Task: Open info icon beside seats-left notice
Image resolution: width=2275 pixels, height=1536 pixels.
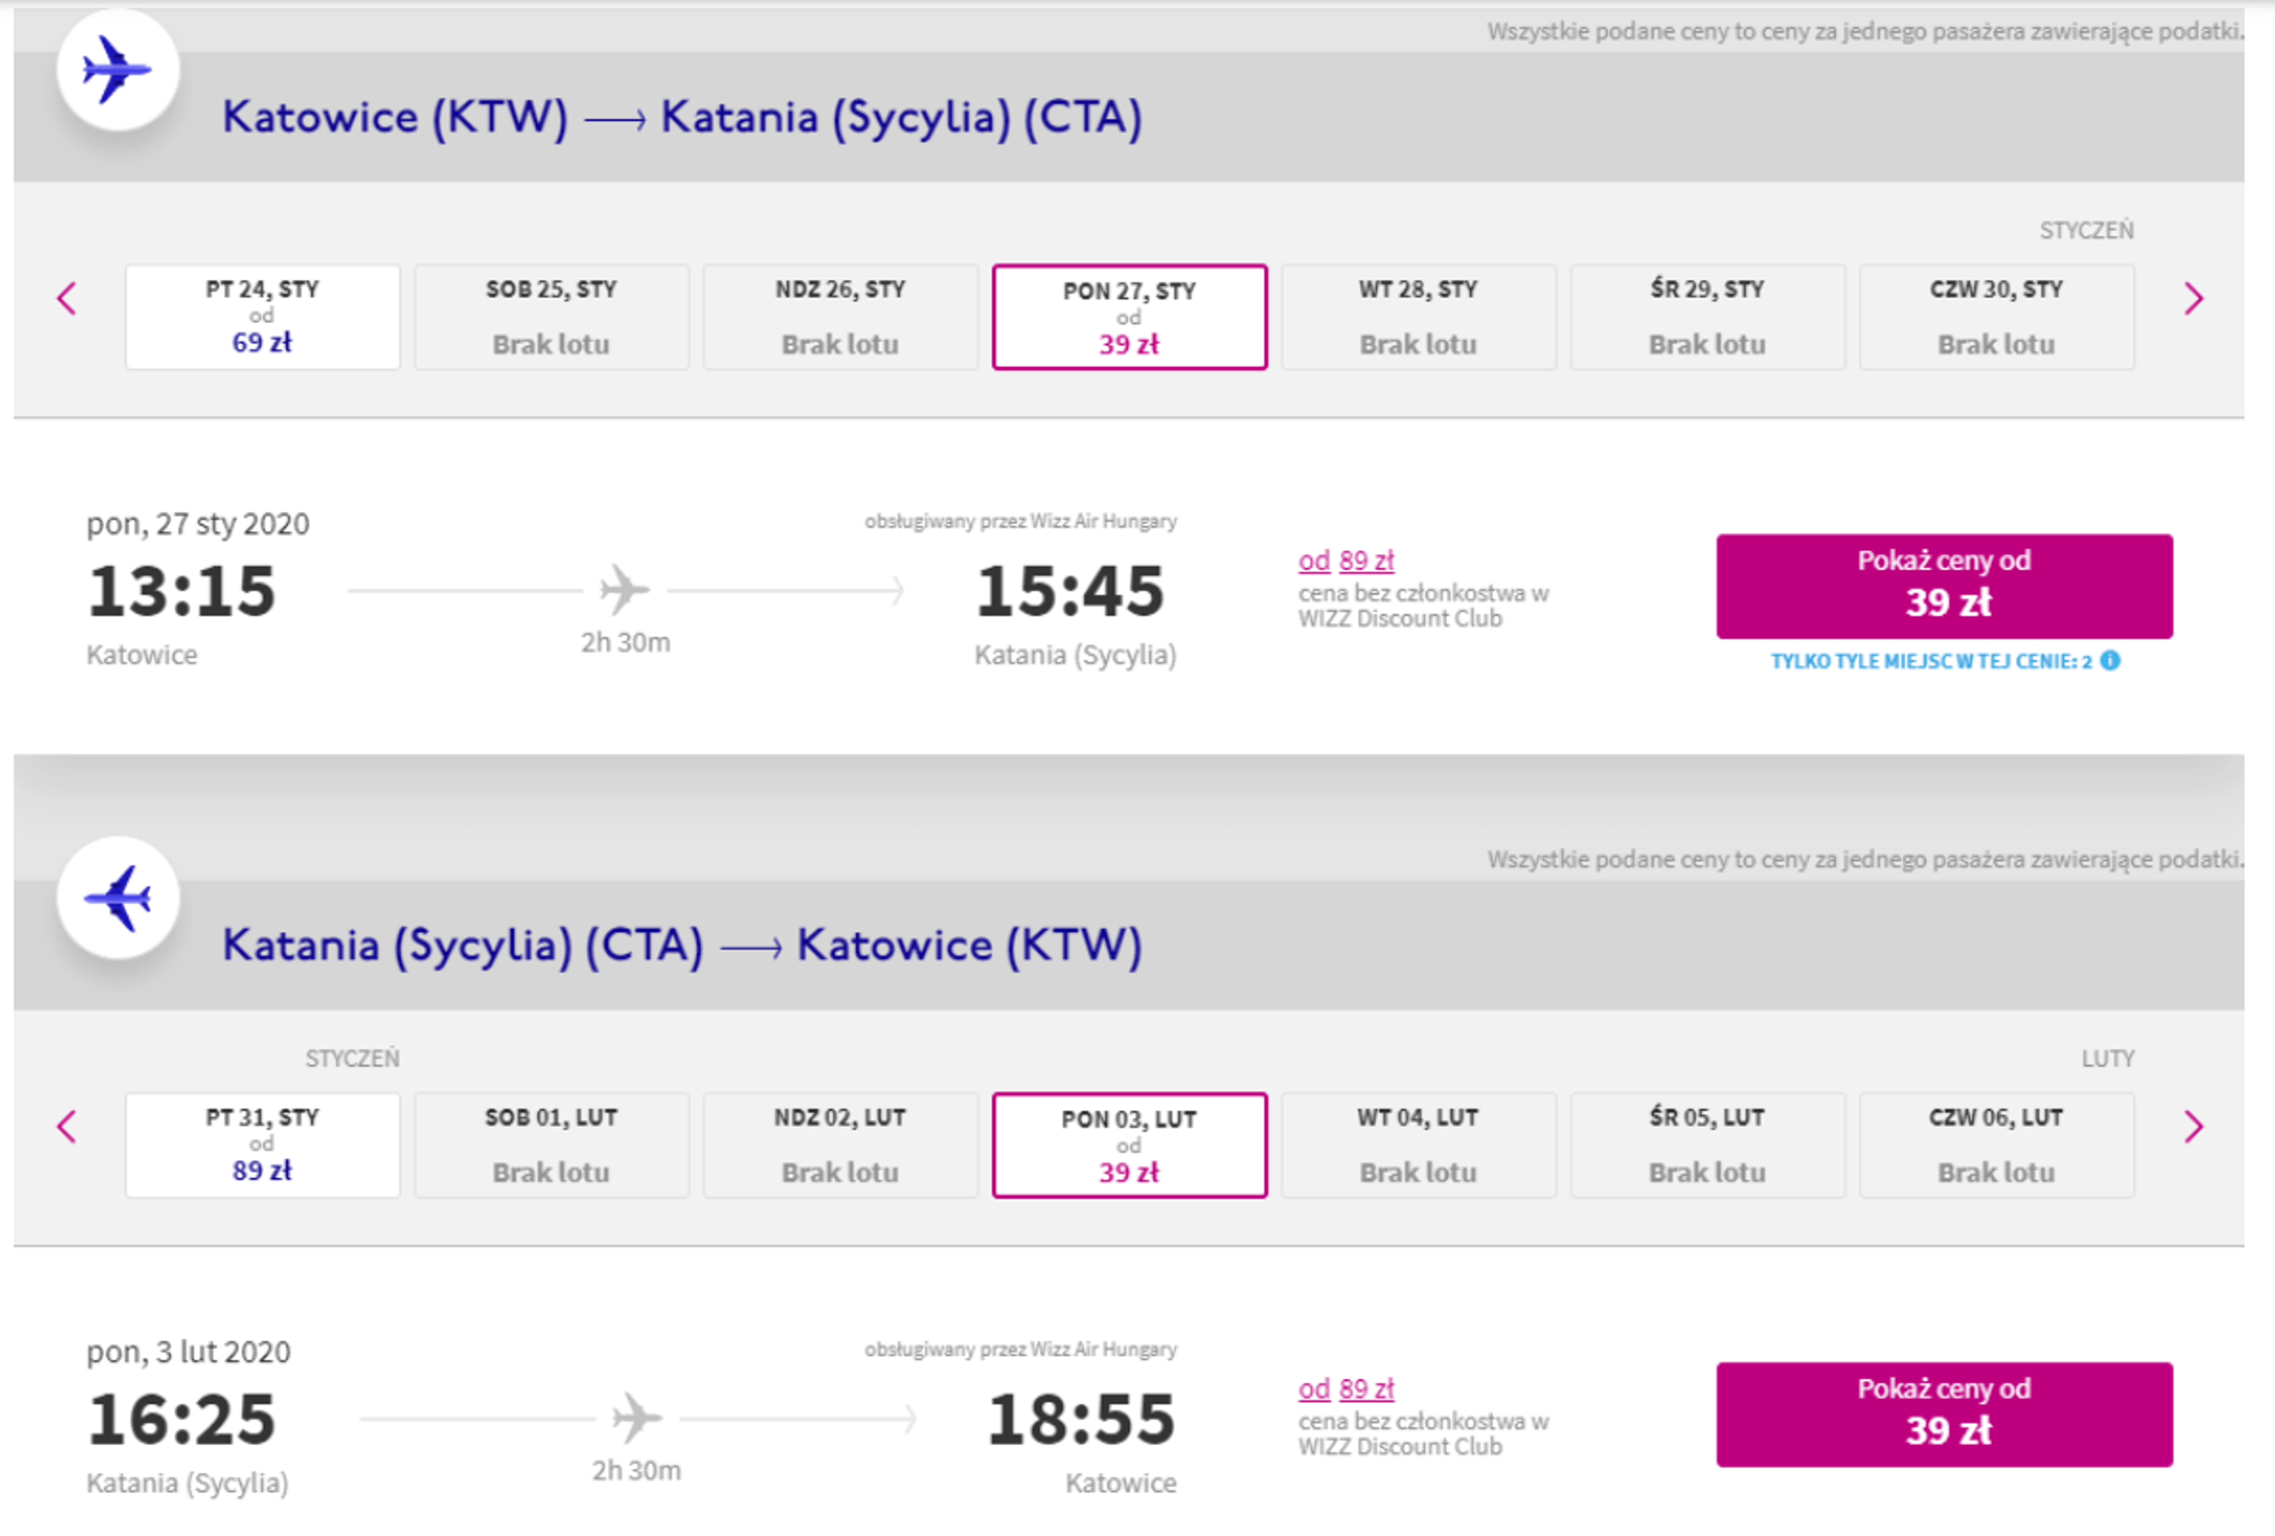Action: point(2110,661)
